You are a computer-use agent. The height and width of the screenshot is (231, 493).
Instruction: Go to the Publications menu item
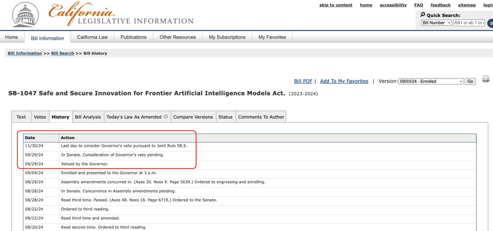(x=133, y=37)
